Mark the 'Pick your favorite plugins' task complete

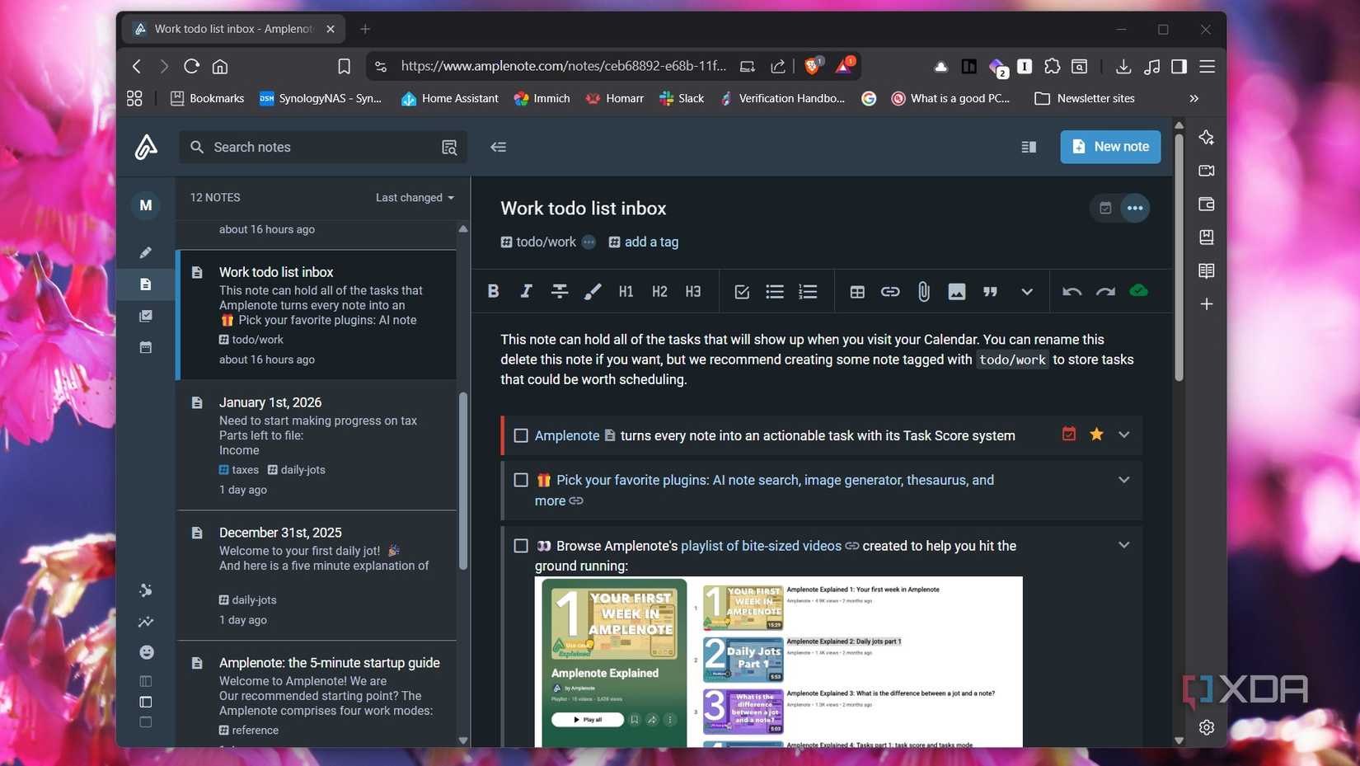[x=520, y=479]
